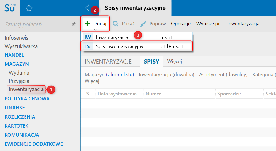Screen dimensions: 276x151
Task: Click the green plus Dodaj icon
Action: pos(88,24)
